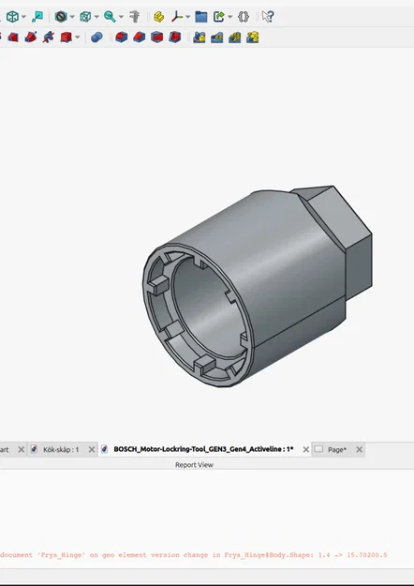The image size is (414, 586).
Task: Click the linear pattern icon
Action: tap(217, 37)
